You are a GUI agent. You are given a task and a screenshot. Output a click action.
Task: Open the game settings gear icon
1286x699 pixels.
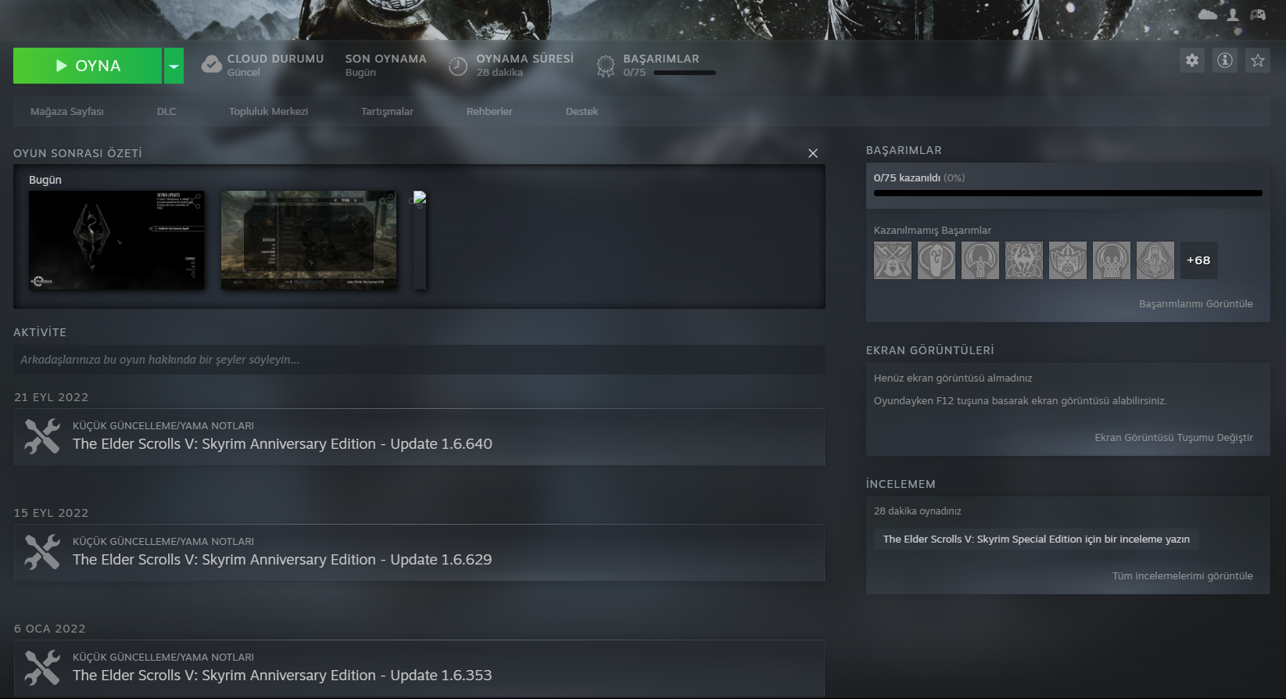coord(1192,60)
